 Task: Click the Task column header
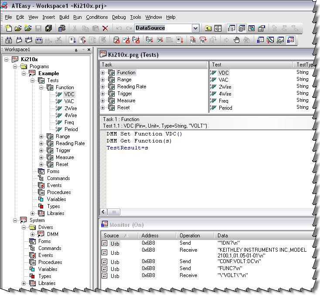153,65
